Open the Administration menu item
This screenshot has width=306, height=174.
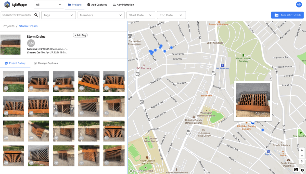(x=123, y=5)
